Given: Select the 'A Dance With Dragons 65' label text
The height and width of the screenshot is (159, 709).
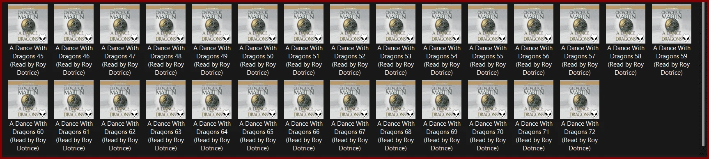Looking at the screenshot, I should click(x=258, y=136).
